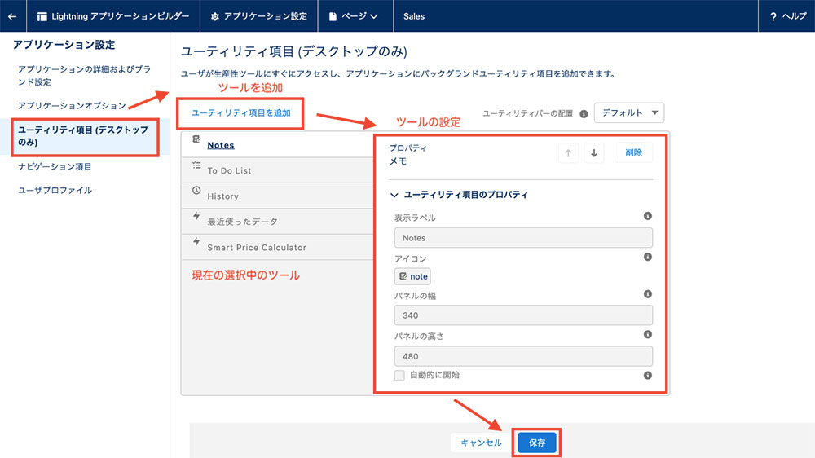The height and width of the screenshot is (458, 815).
Task: Click ユーティリティ項目を追加 button
Action: click(x=240, y=113)
